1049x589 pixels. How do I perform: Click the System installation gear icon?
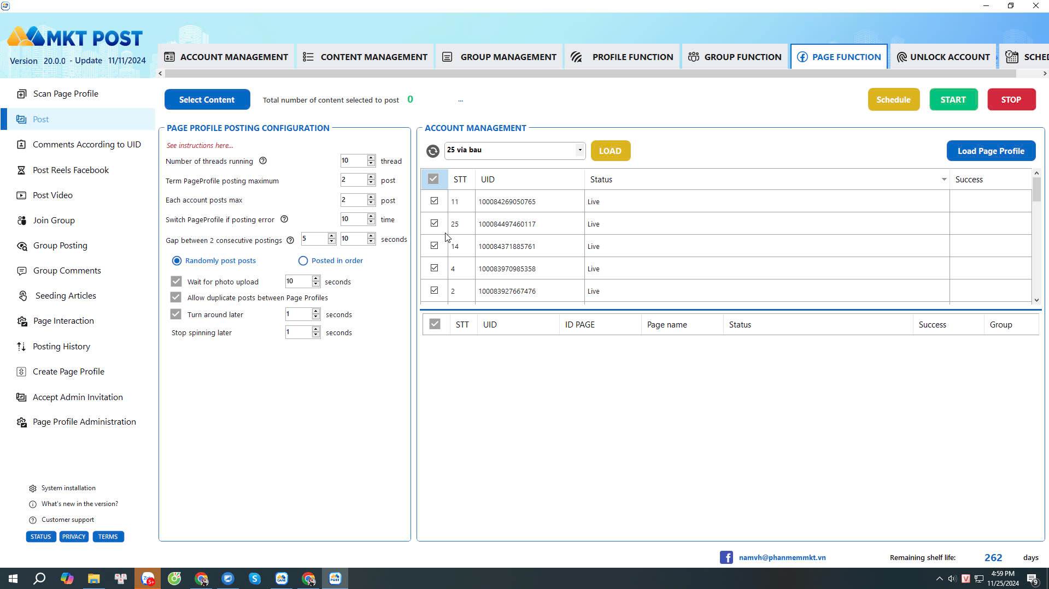coord(33,489)
